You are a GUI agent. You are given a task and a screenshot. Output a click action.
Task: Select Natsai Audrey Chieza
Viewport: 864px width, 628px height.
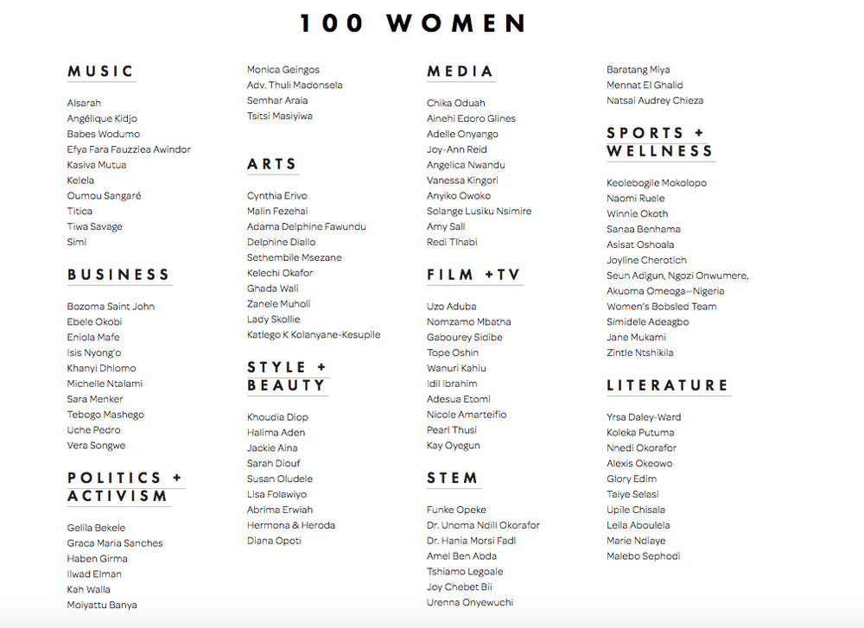(x=655, y=100)
